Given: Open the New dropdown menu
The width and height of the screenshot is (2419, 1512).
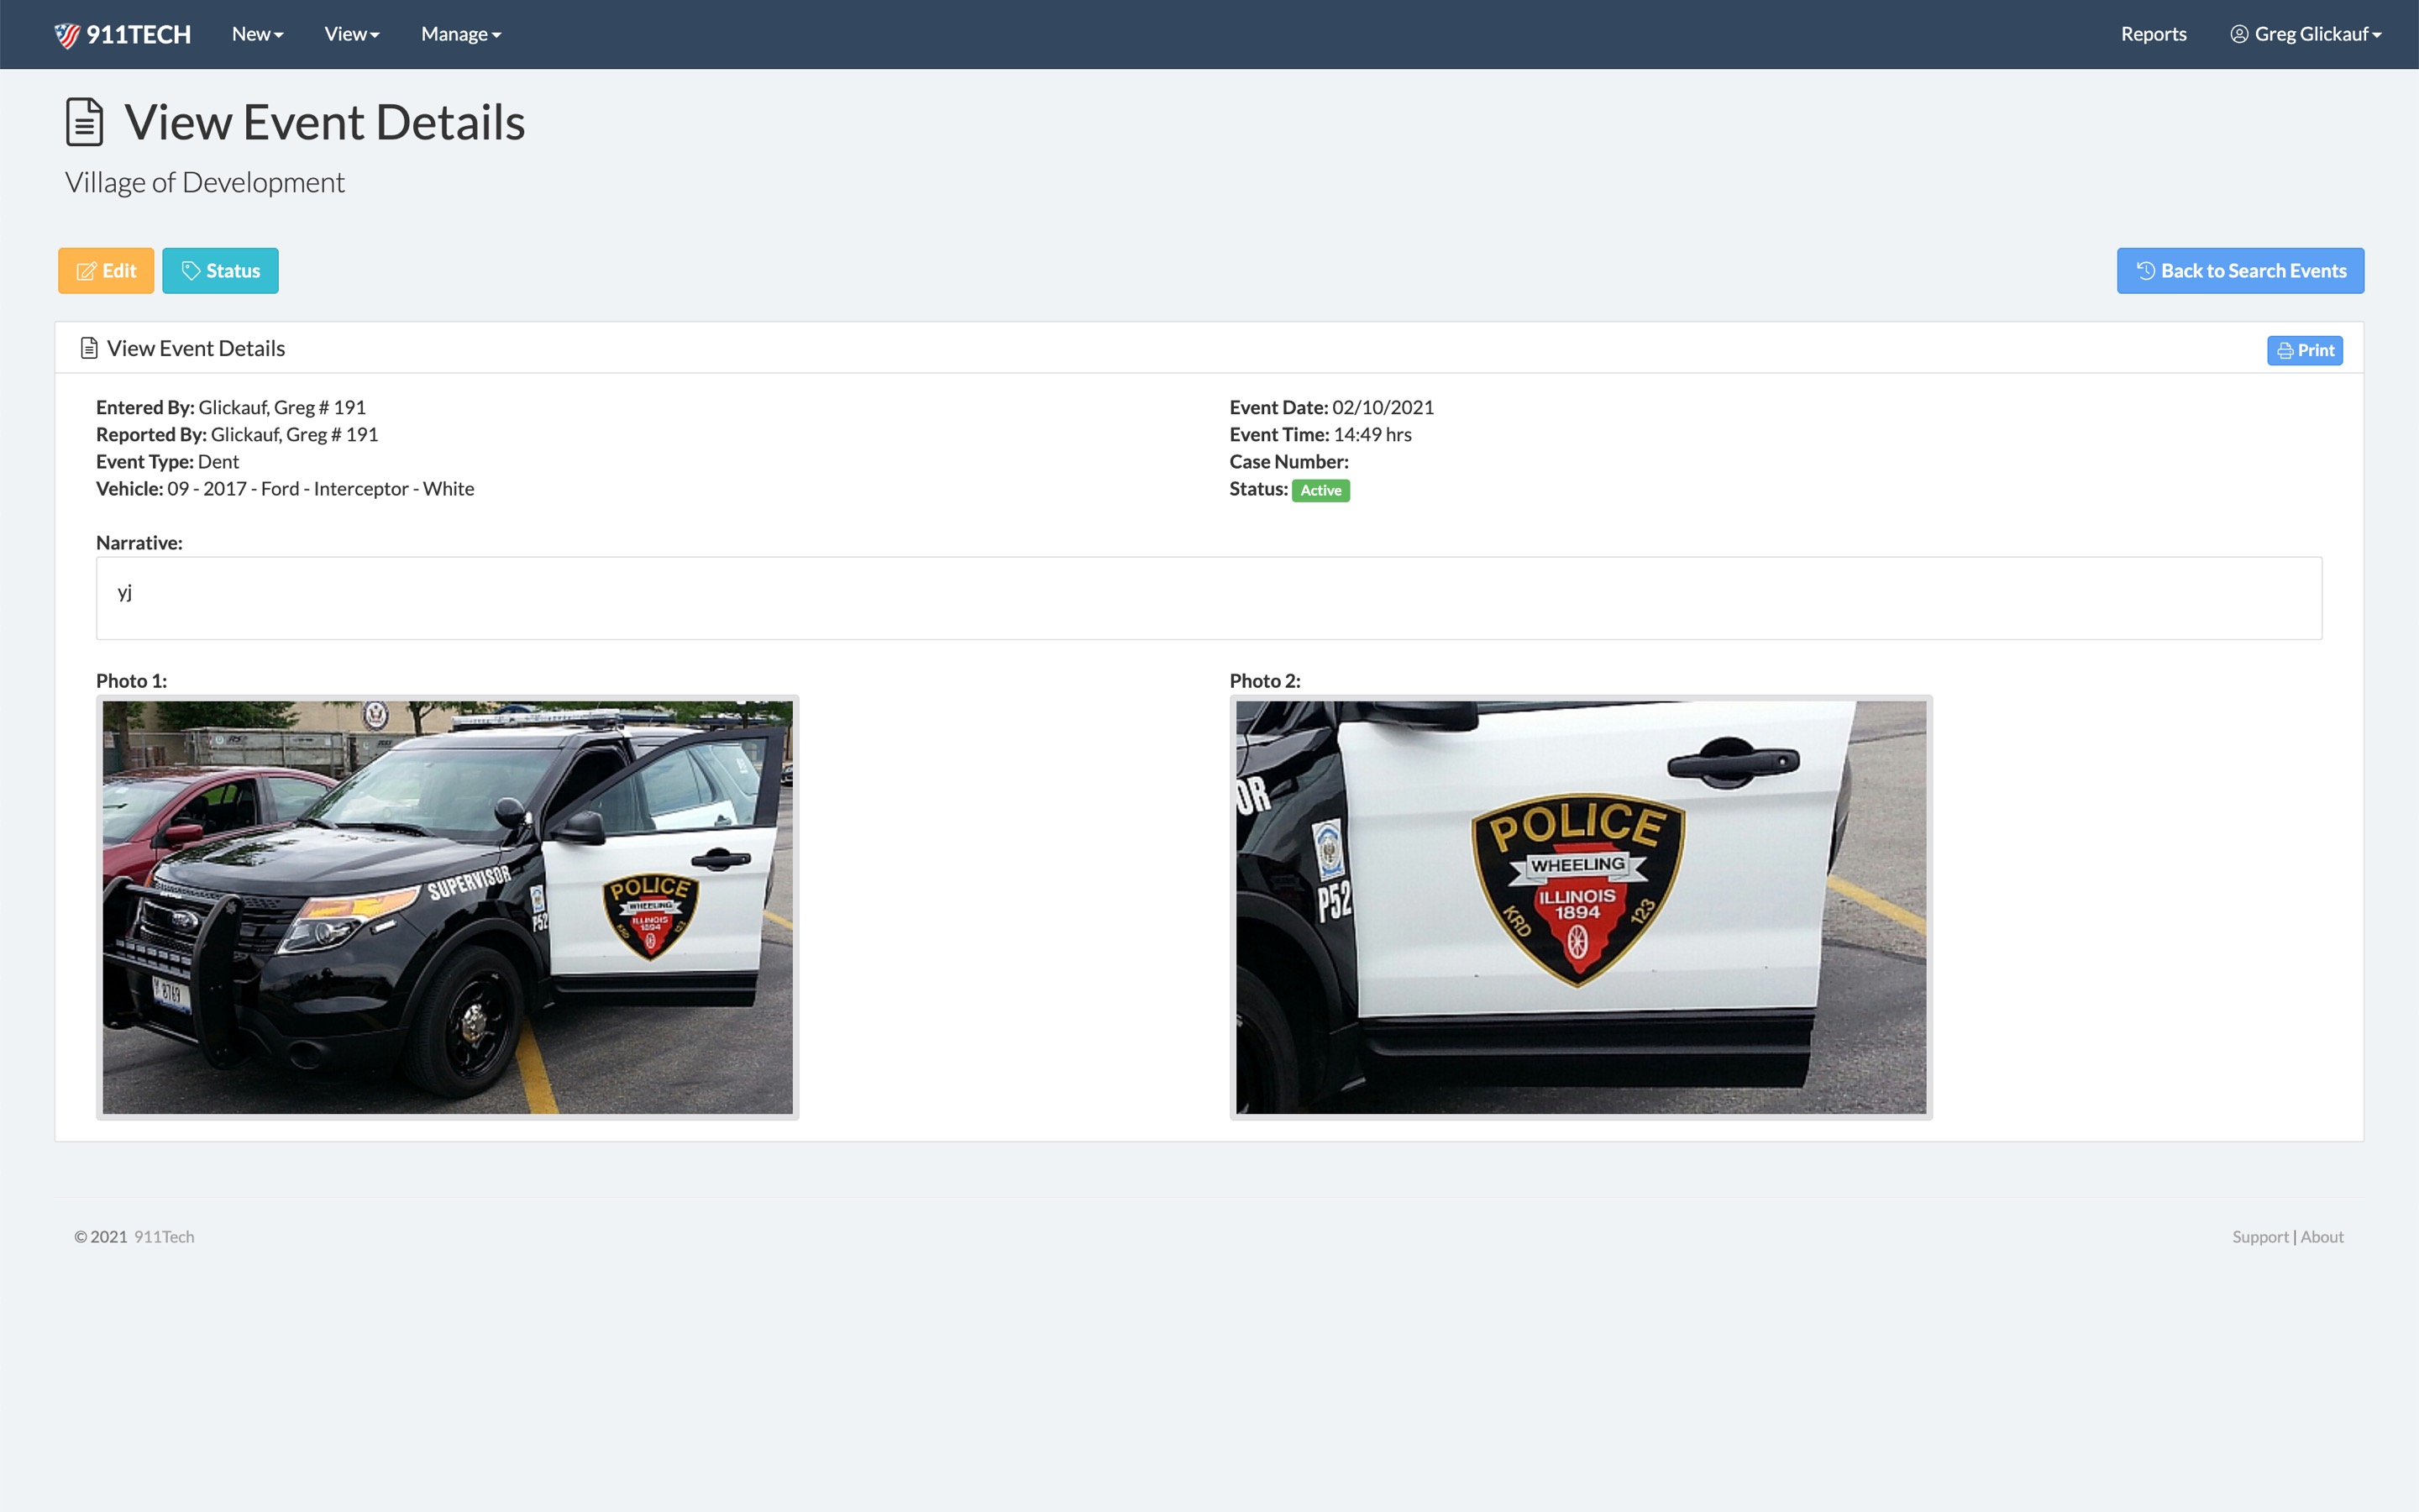Looking at the screenshot, I should (x=257, y=35).
